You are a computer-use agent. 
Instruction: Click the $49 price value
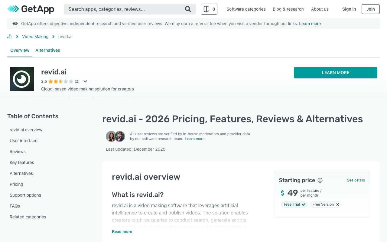tap(289, 193)
